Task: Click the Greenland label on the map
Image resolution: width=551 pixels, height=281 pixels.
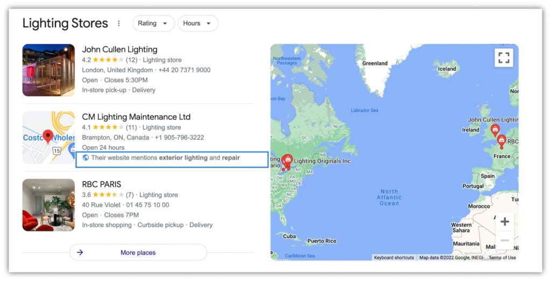Action: (375, 63)
